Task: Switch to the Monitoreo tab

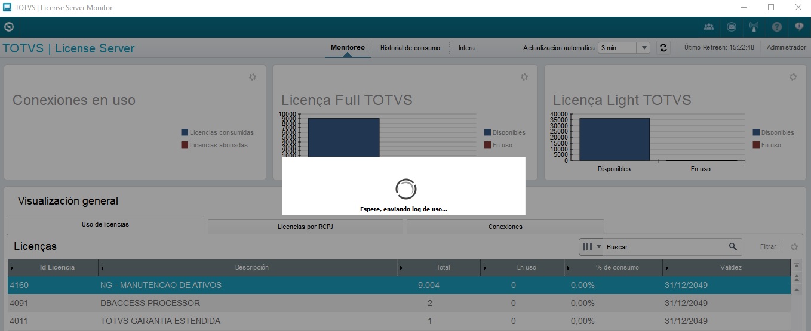Action: (348, 47)
